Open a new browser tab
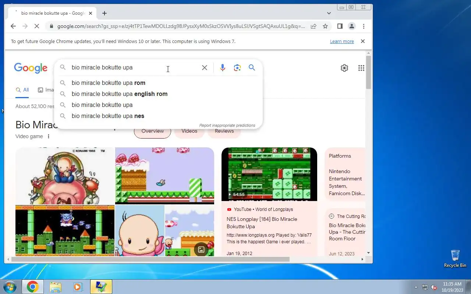 [105, 13]
